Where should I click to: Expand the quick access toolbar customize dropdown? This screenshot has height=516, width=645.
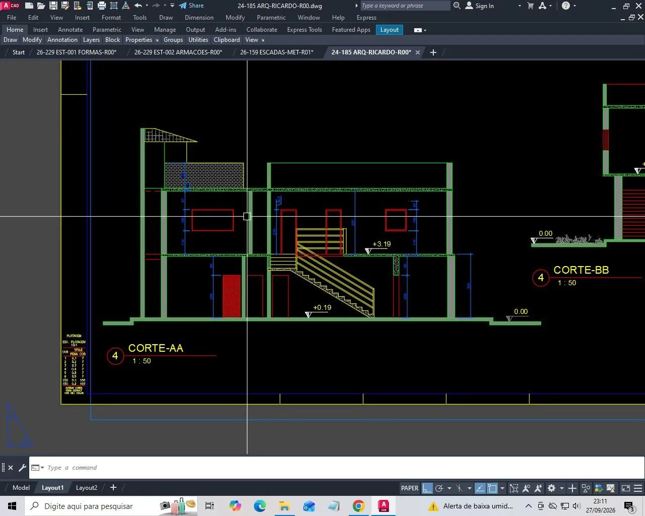172,6
